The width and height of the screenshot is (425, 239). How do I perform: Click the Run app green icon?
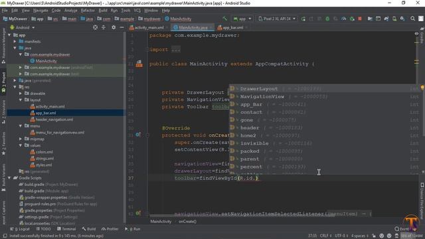[x=303, y=19]
